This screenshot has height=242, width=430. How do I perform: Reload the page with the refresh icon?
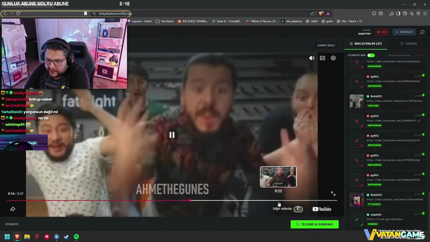[x=18, y=13]
